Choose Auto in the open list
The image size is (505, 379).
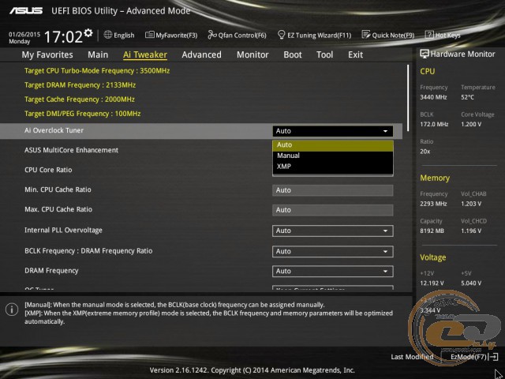click(333, 145)
